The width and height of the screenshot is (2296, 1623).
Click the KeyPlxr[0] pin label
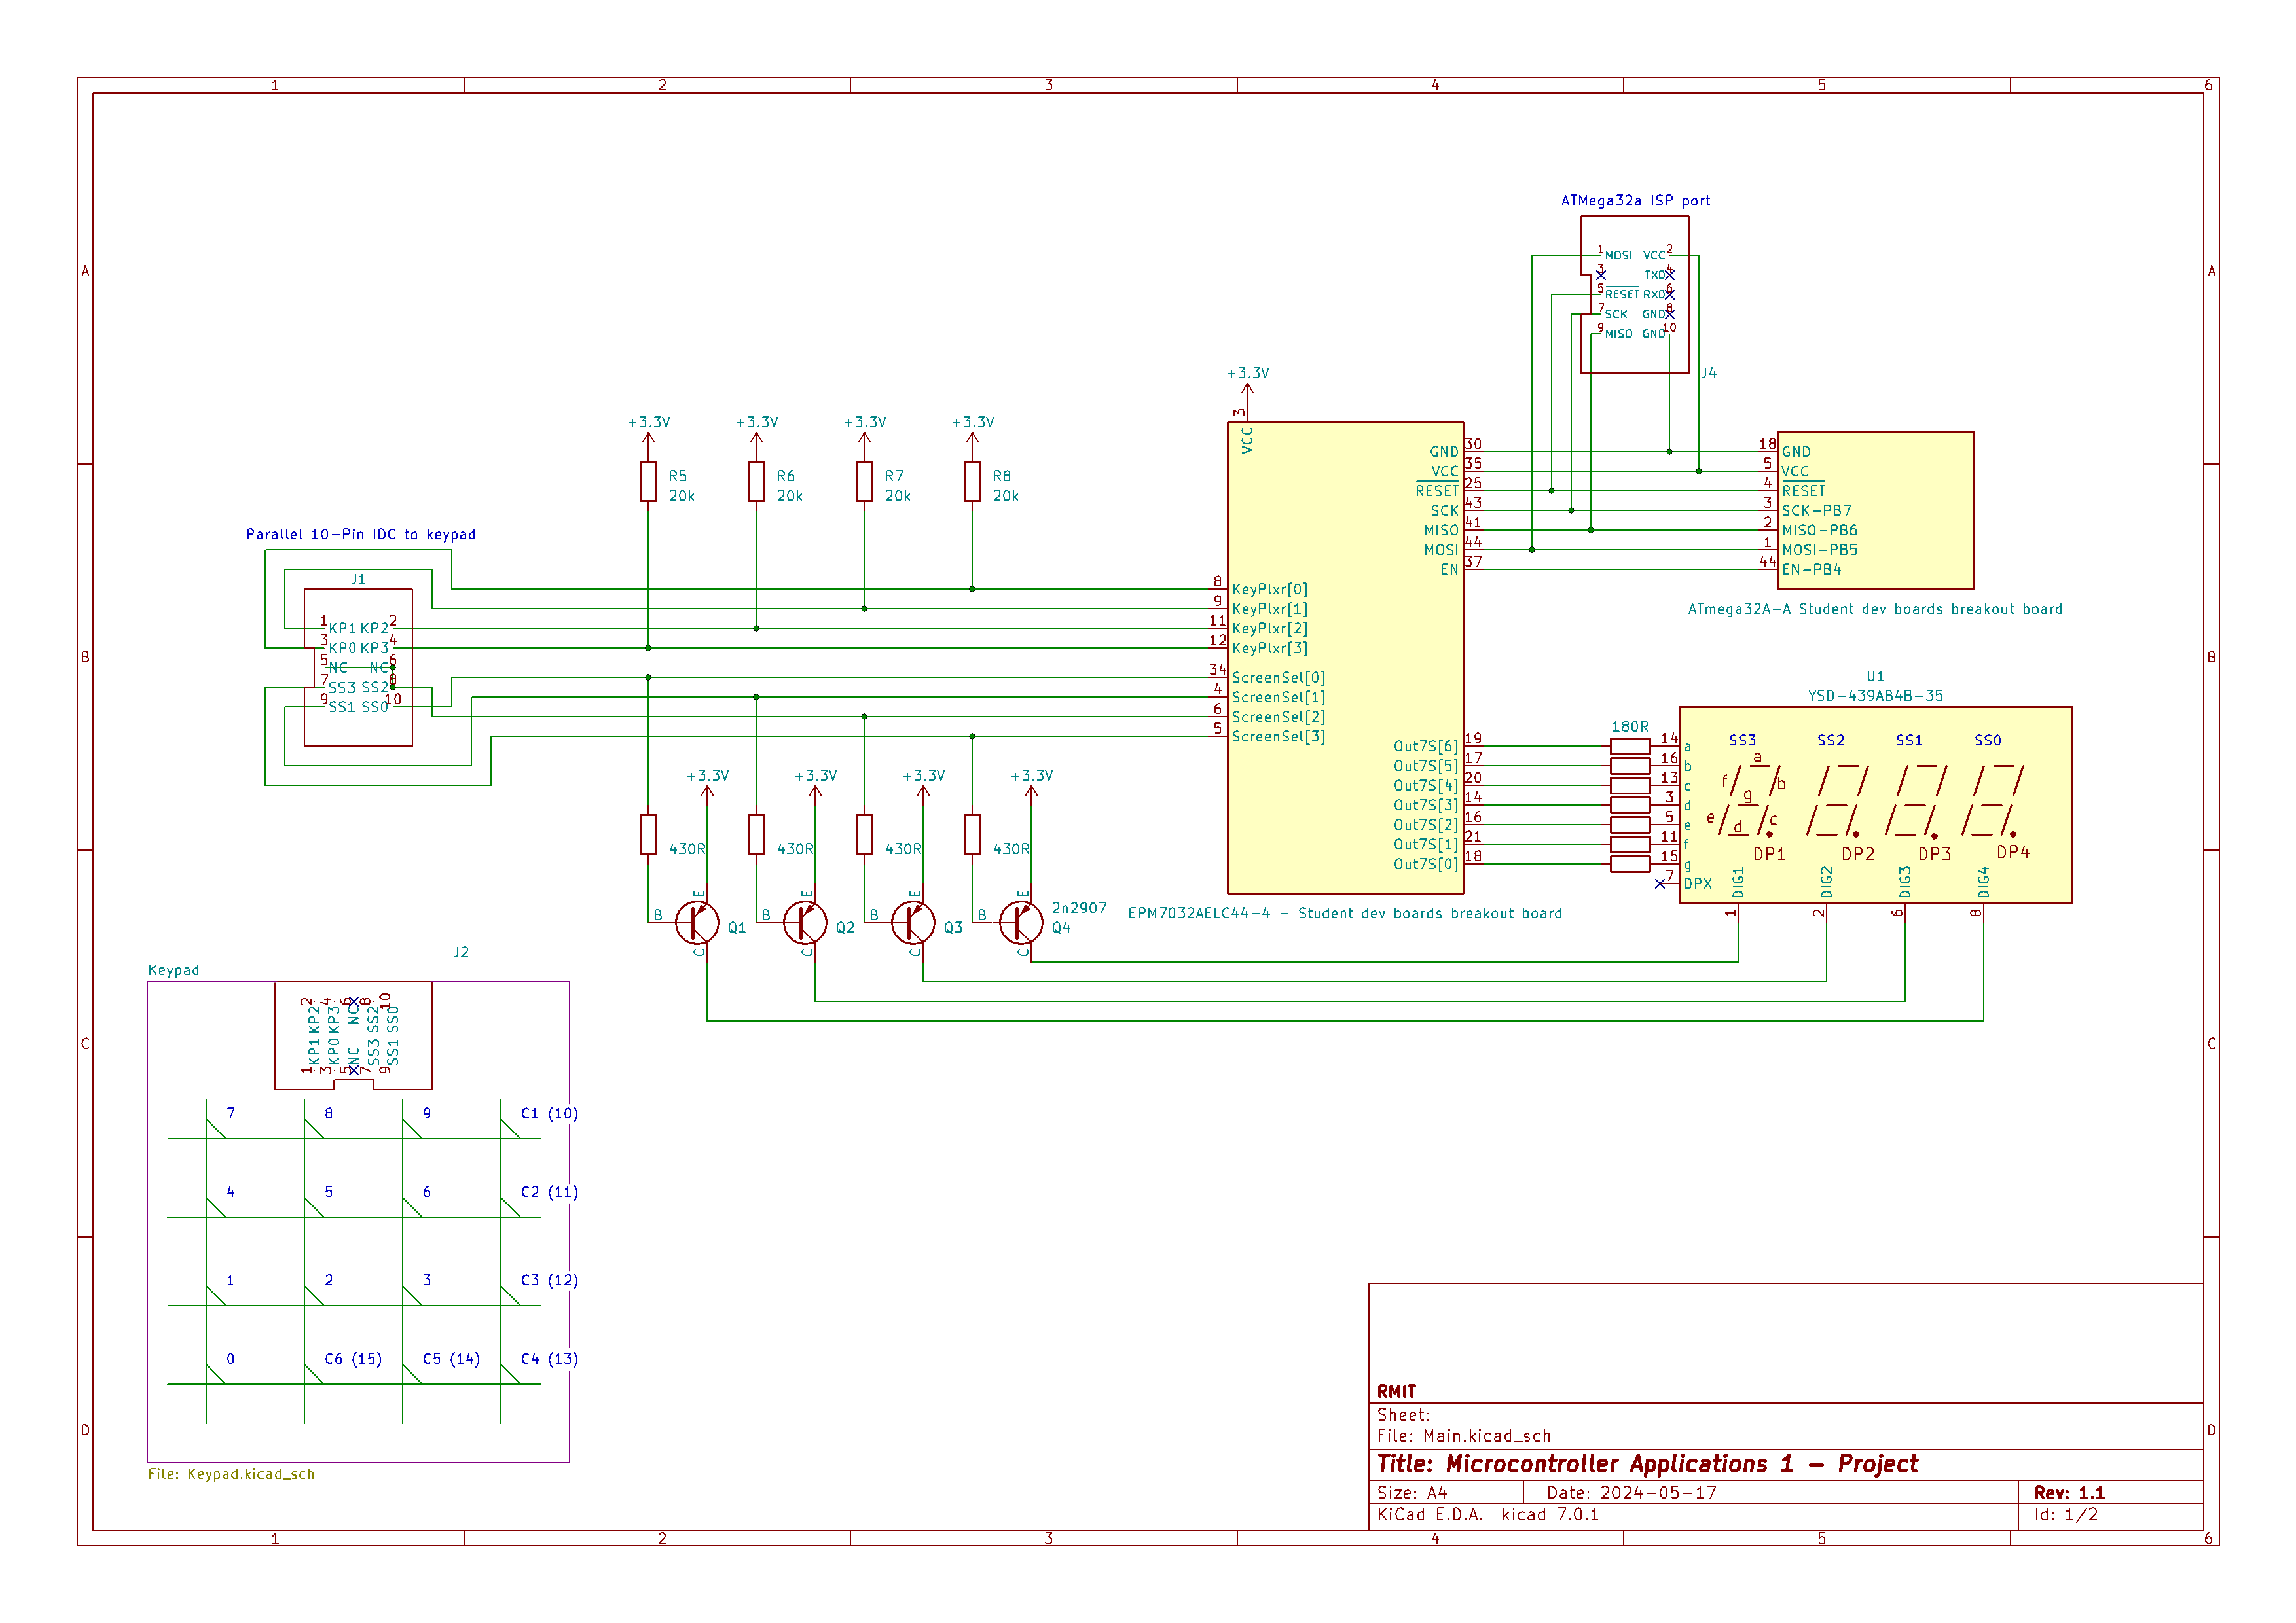pyautogui.click(x=1270, y=590)
